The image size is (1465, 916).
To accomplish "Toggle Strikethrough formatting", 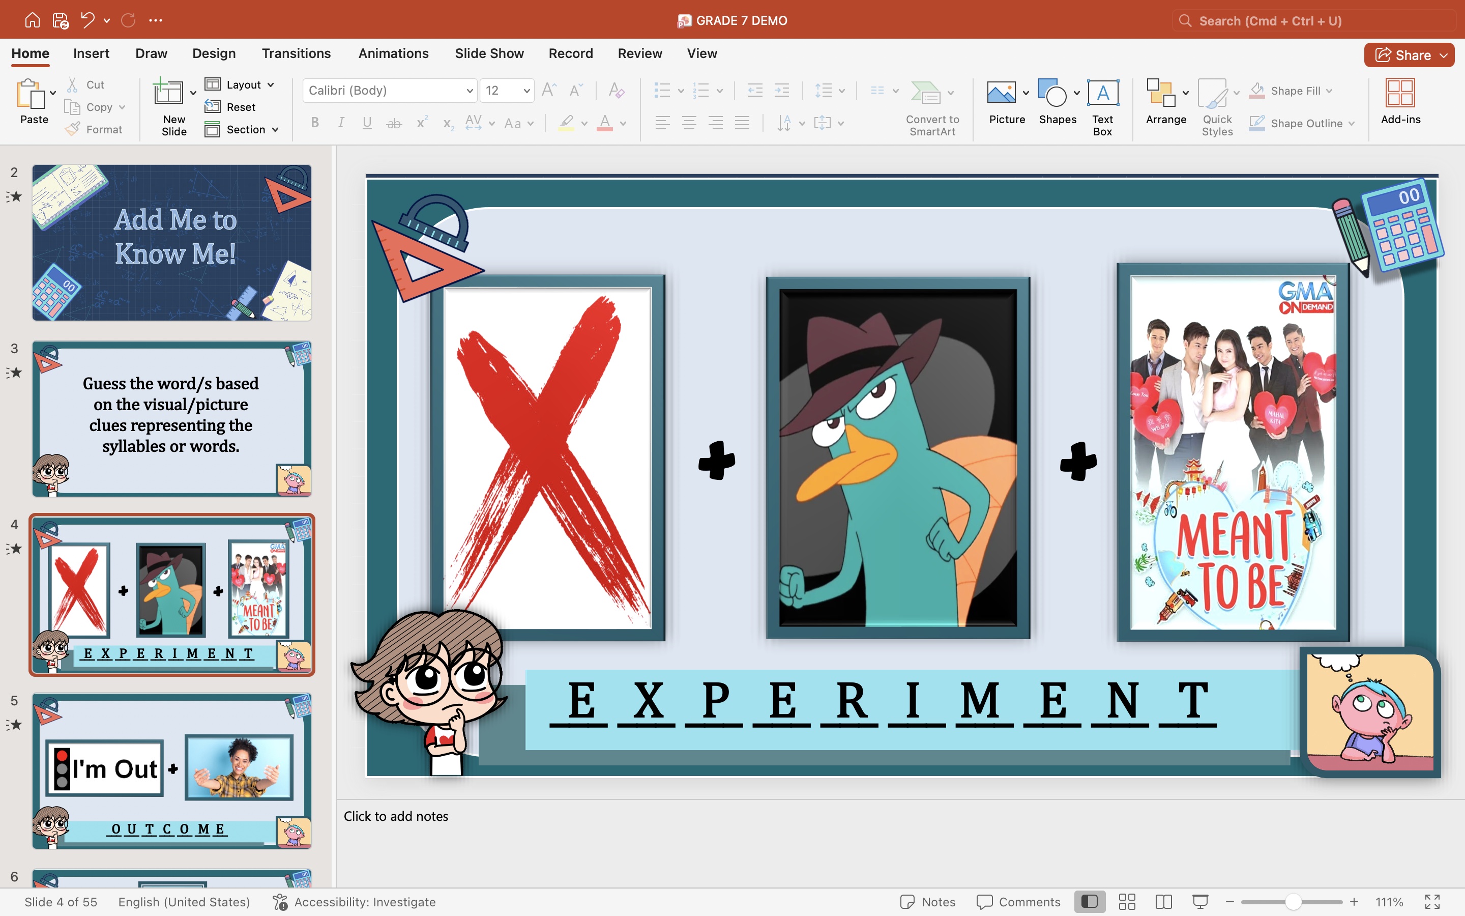I will point(394,124).
